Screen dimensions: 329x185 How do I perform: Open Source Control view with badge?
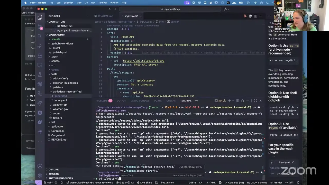click(x=40, y=27)
